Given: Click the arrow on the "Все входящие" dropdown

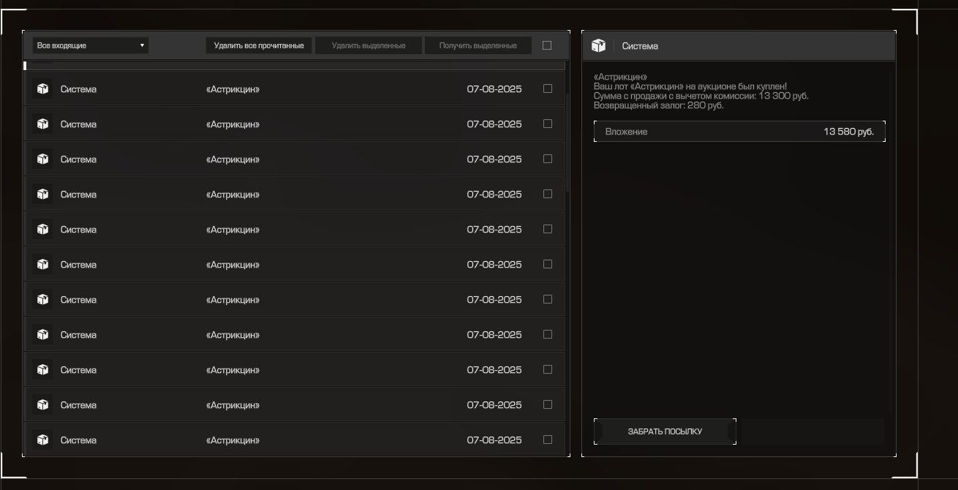Looking at the screenshot, I should click(x=142, y=45).
